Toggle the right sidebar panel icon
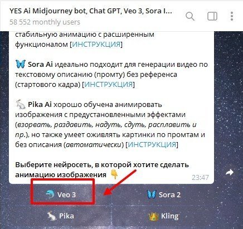The width and height of the screenshot is (243, 229). click(212, 16)
